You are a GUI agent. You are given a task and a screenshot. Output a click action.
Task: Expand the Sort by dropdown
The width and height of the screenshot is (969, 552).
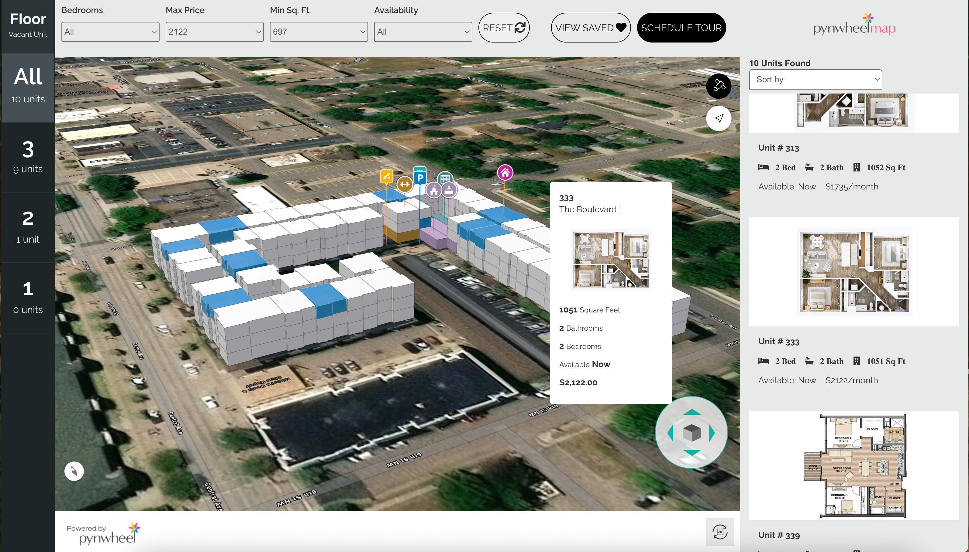(815, 80)
